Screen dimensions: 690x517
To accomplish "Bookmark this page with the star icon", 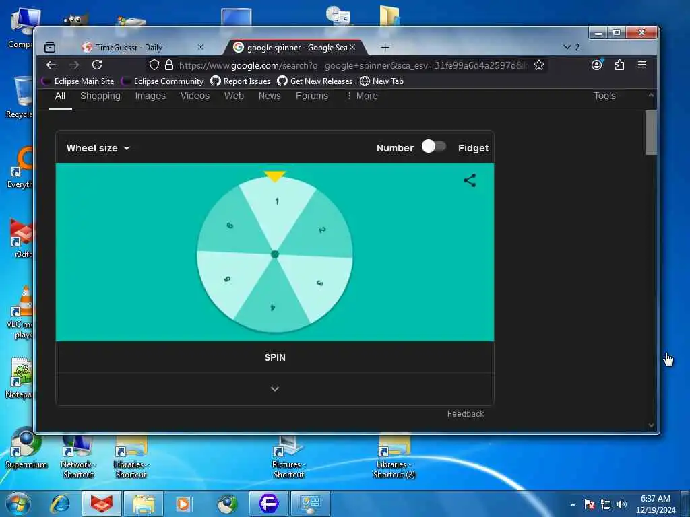I will [538, 65].
